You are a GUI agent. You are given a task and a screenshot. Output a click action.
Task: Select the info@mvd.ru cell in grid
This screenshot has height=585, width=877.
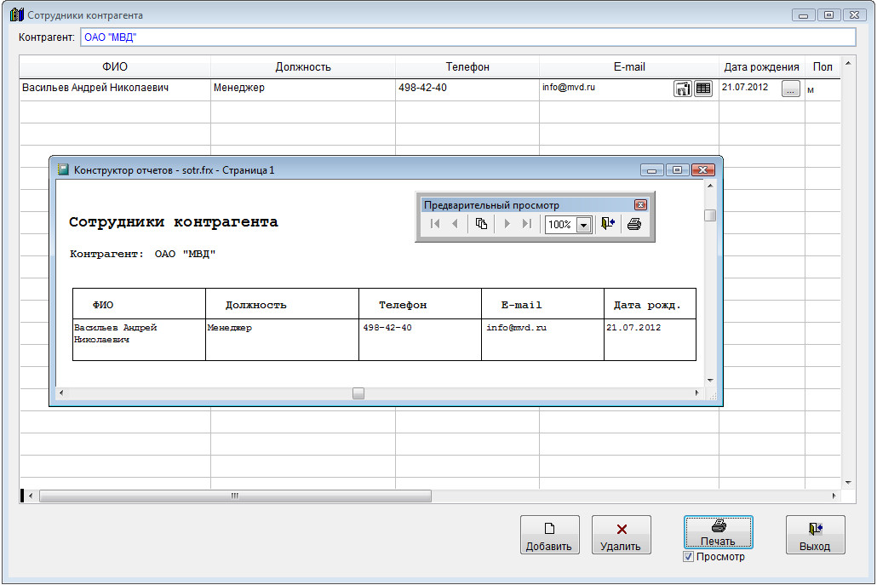[x=605, y=89]
